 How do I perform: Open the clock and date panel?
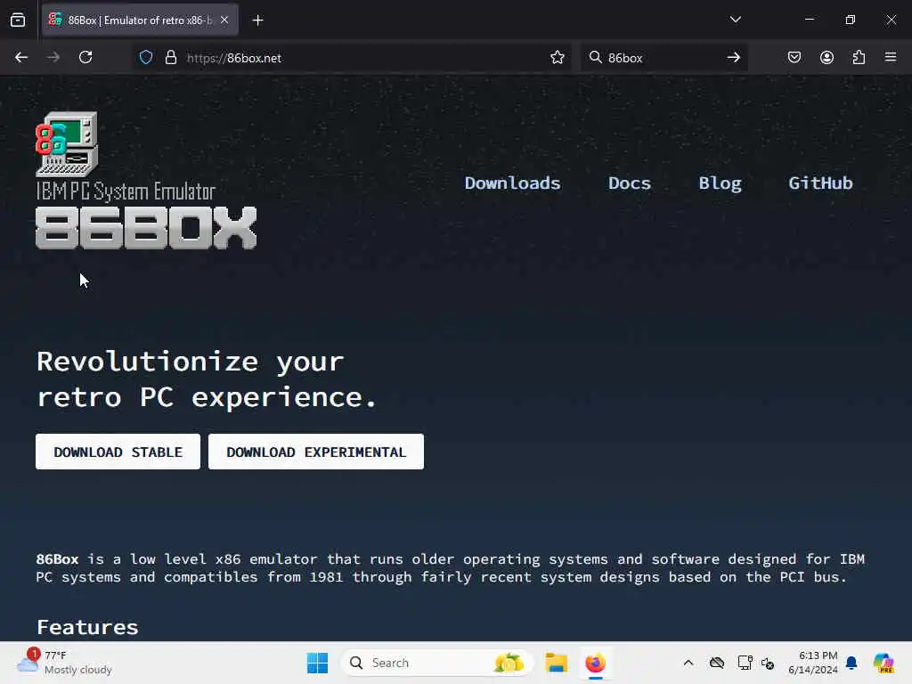(812, 663)
